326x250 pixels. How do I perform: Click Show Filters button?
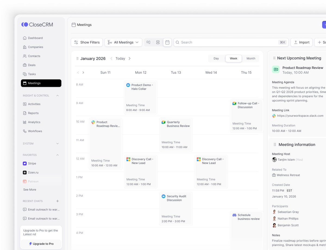point(87,42)
